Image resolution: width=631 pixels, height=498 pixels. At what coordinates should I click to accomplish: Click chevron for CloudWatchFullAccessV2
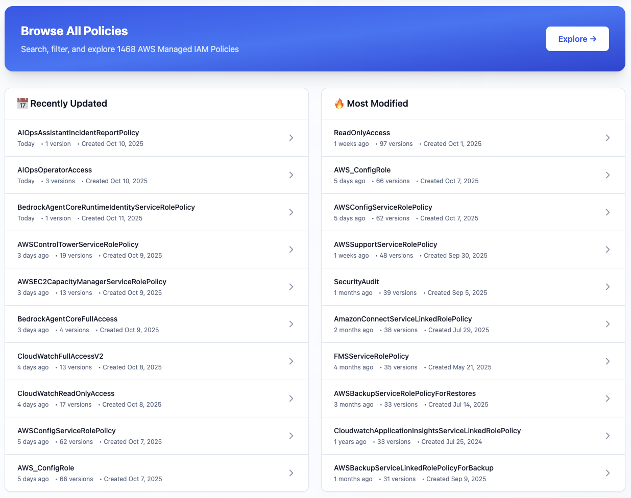pos(291,361)
